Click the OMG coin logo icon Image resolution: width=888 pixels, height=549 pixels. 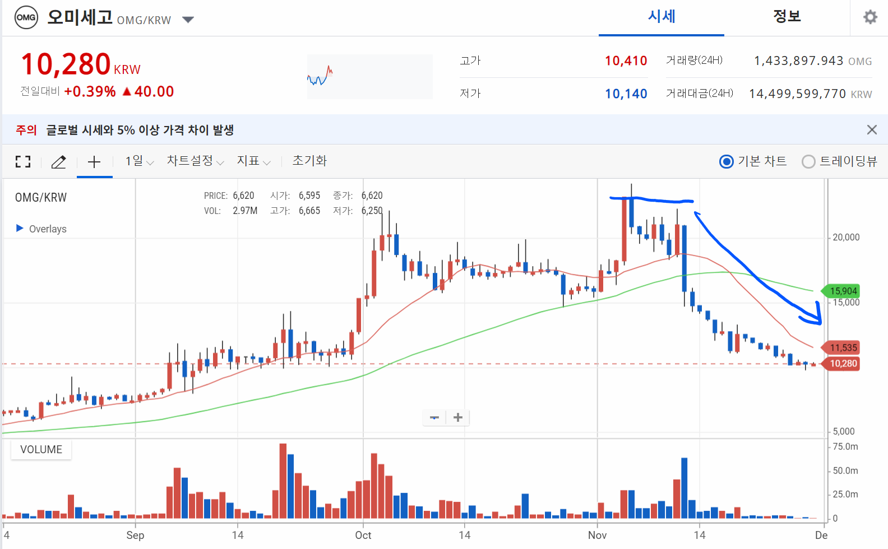[x=26, y=17]
